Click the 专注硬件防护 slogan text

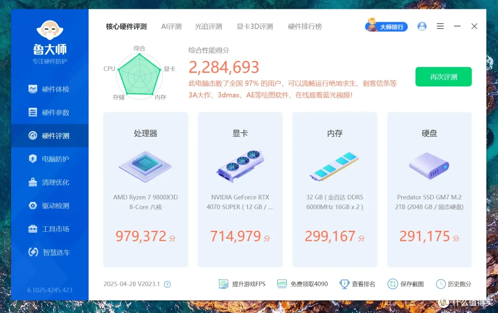coord(50,61)
